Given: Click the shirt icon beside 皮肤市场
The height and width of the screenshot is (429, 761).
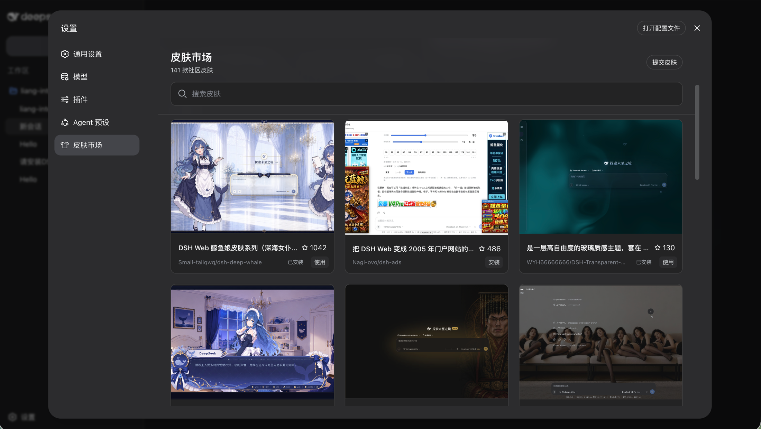Looking at the screenshot, I should pos(65,145).
